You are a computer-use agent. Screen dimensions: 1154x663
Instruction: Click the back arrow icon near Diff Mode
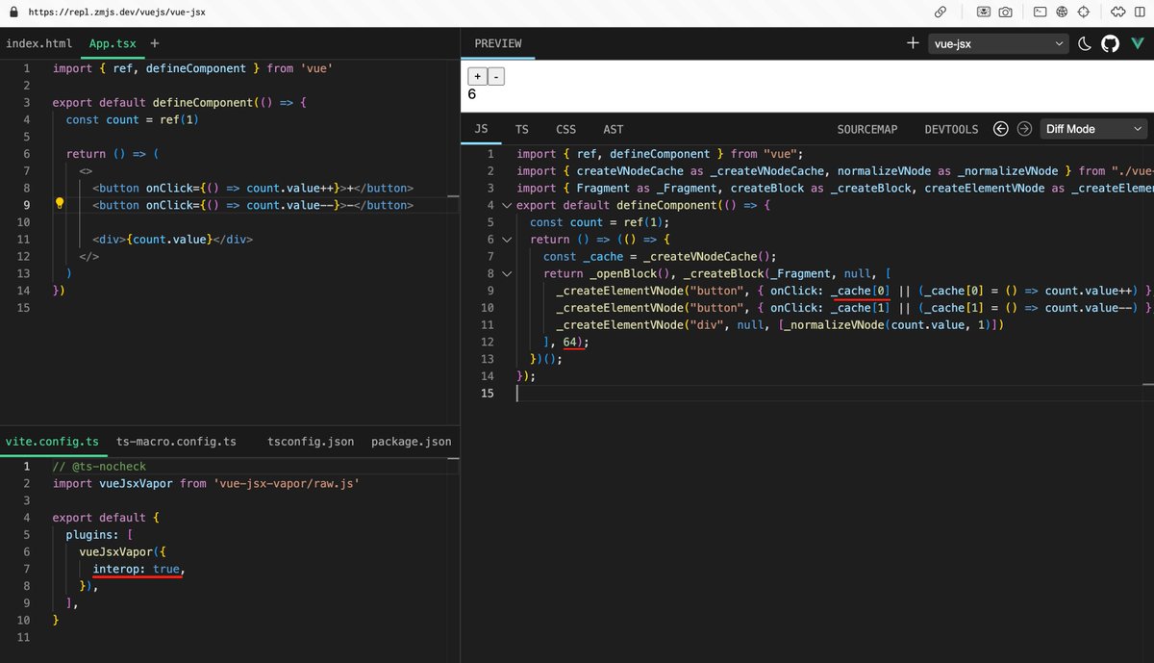coord(1001,129)
